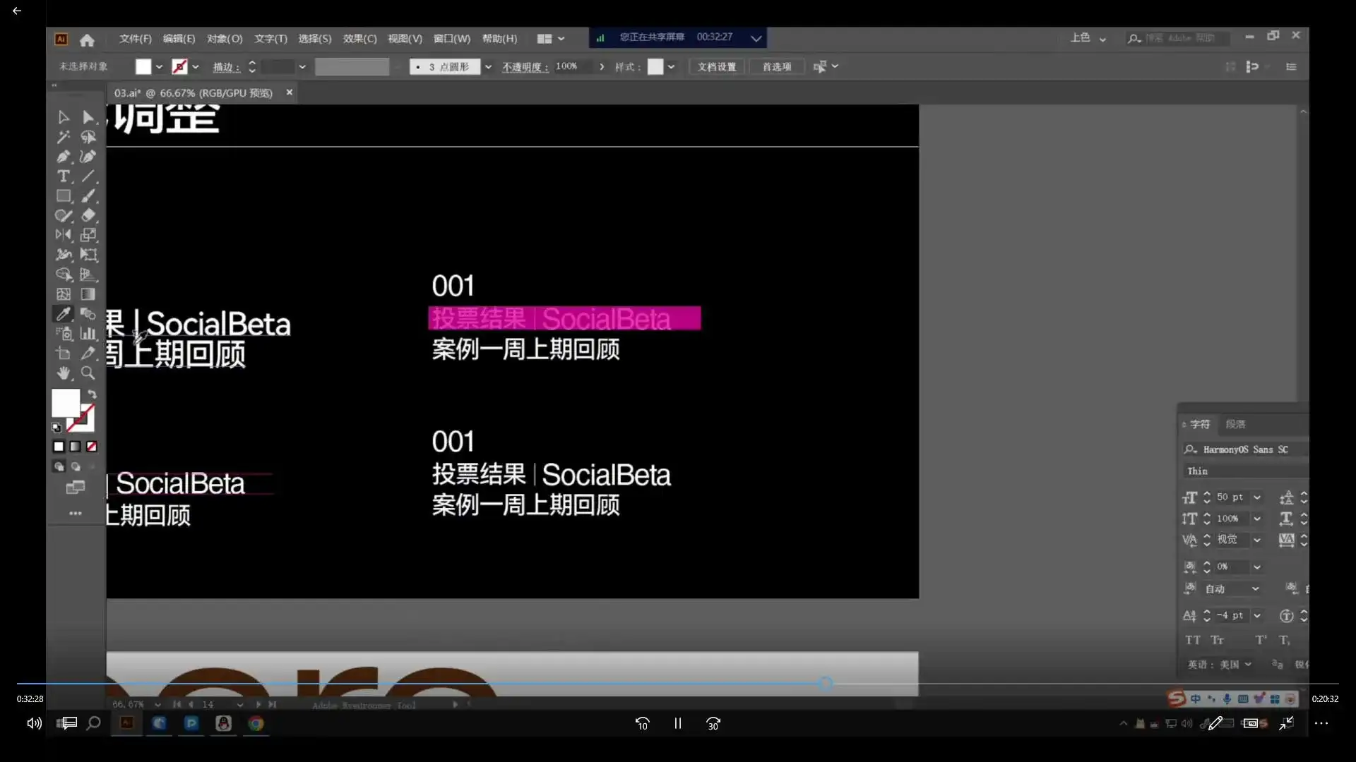
Task: Select the Pen tool
Action: 63,157
